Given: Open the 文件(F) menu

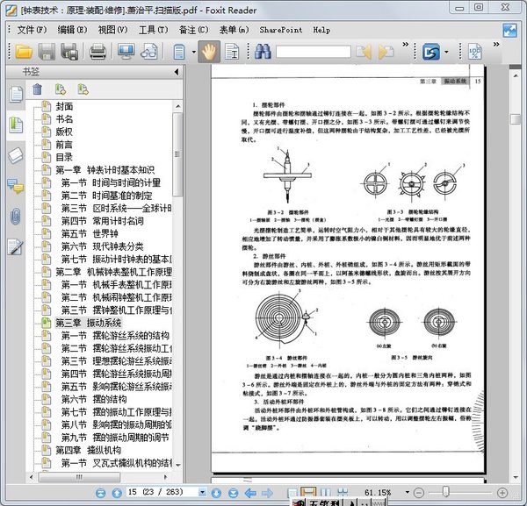Looking at the screenshot, I should pyautogui.click(x=33, y=29).
